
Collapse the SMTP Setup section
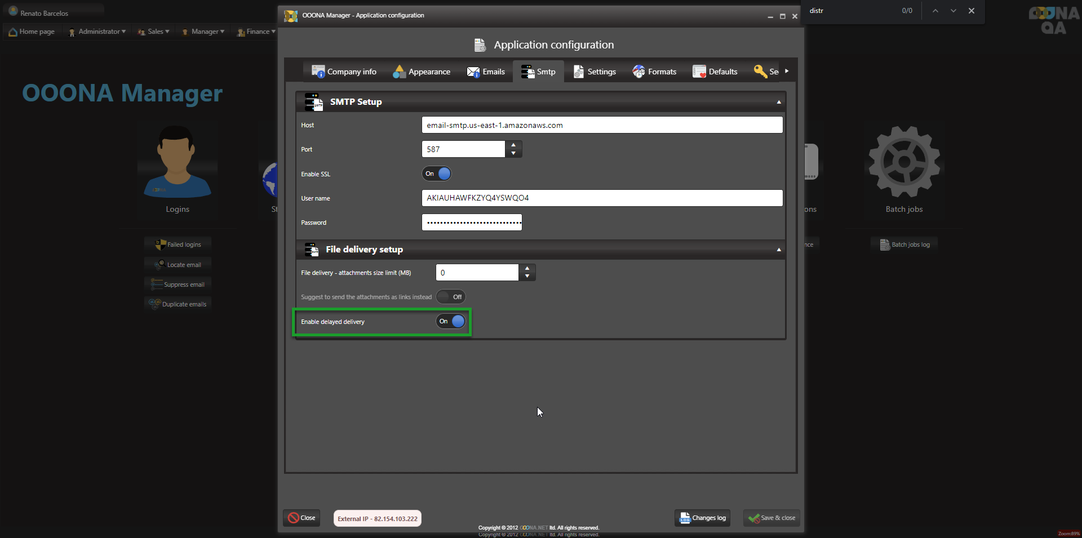coord(779,102)
